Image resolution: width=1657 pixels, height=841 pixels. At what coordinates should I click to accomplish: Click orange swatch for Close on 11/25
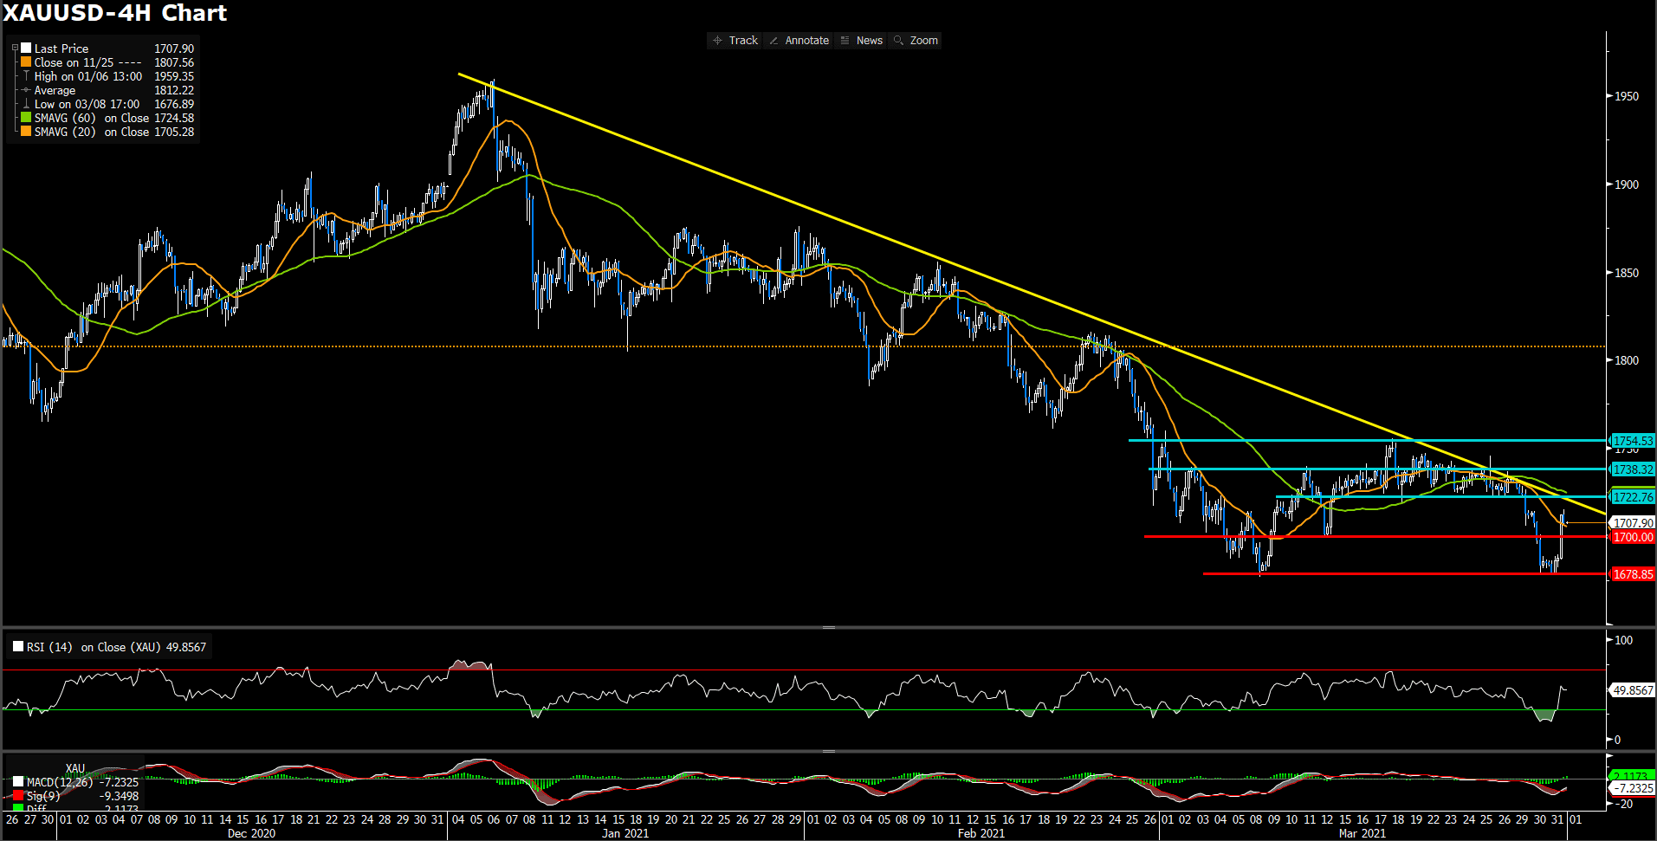[26, 62]
